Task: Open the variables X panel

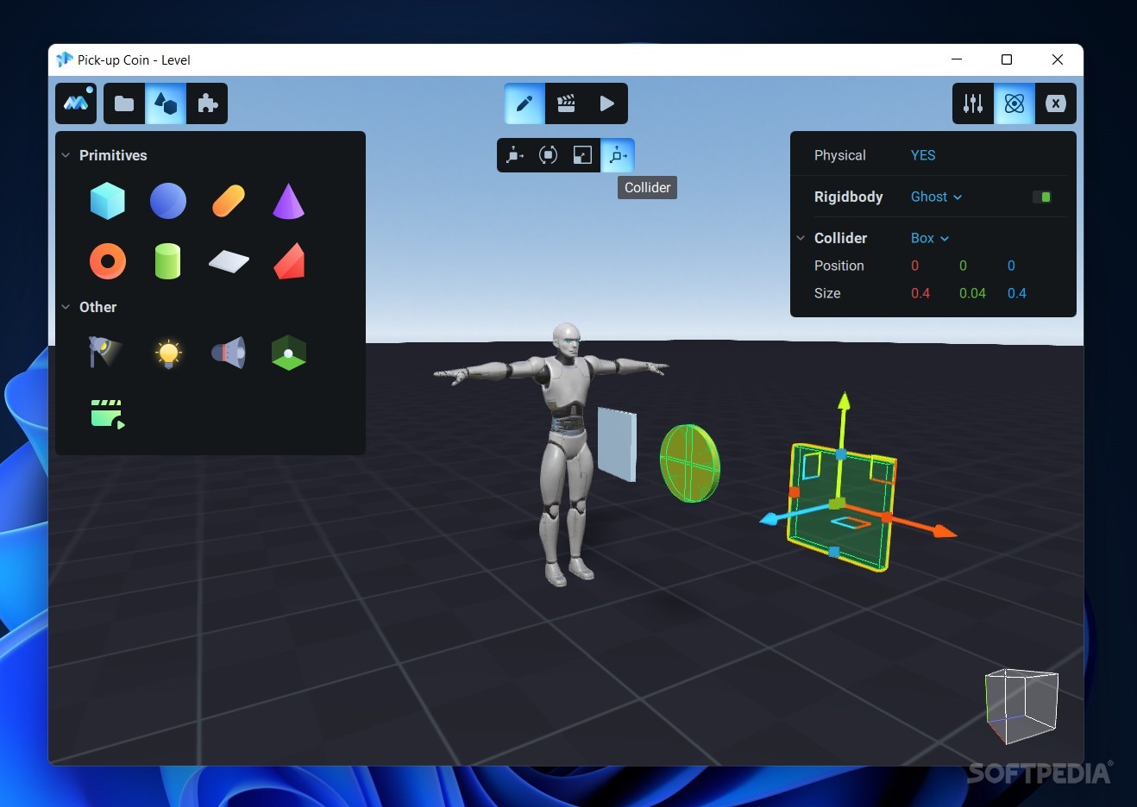Action: [1056, 103]
